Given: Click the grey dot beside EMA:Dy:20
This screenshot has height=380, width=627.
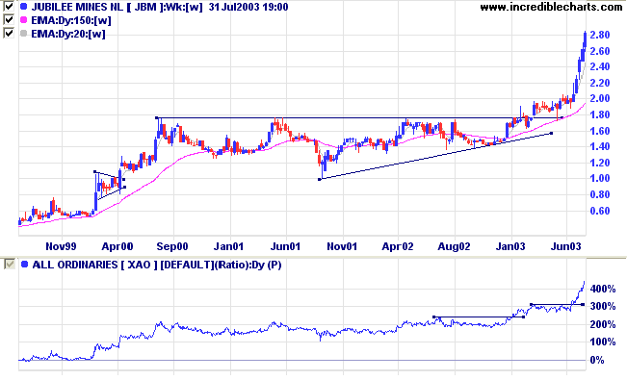Looking at the screenshot, I should point(23,34).
